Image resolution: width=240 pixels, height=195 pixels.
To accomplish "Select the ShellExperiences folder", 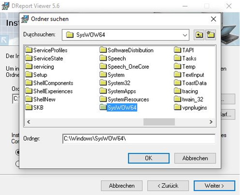I will [49, 91].
